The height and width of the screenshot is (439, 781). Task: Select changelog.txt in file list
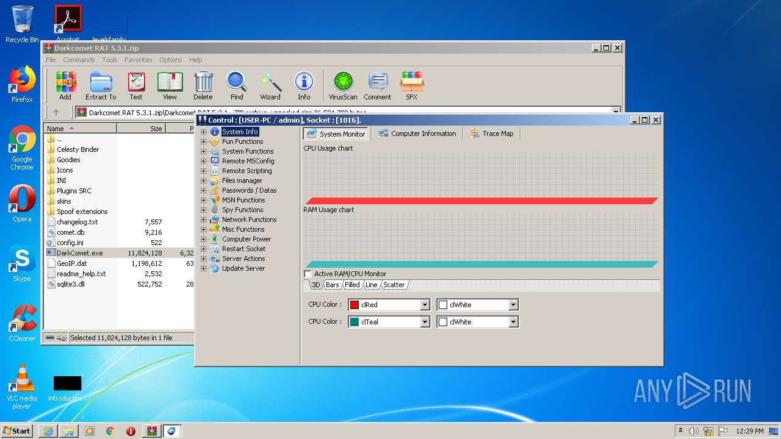point(77,222)
